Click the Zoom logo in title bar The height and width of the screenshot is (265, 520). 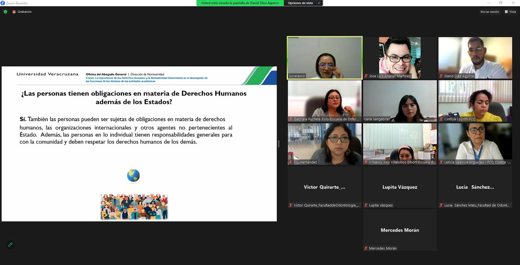(3, 3)
